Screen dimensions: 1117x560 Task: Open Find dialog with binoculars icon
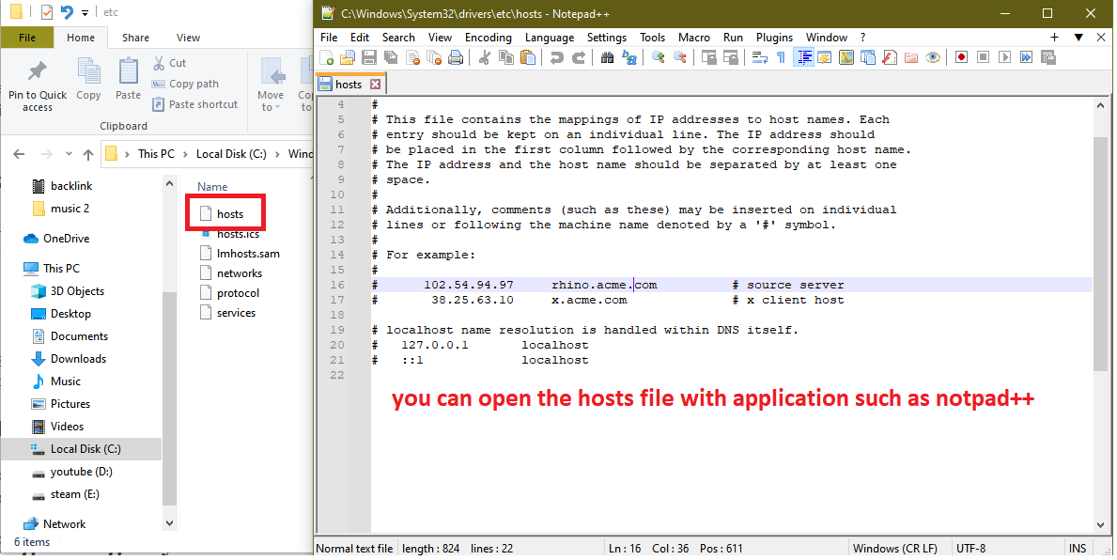[x=607, y=57]
